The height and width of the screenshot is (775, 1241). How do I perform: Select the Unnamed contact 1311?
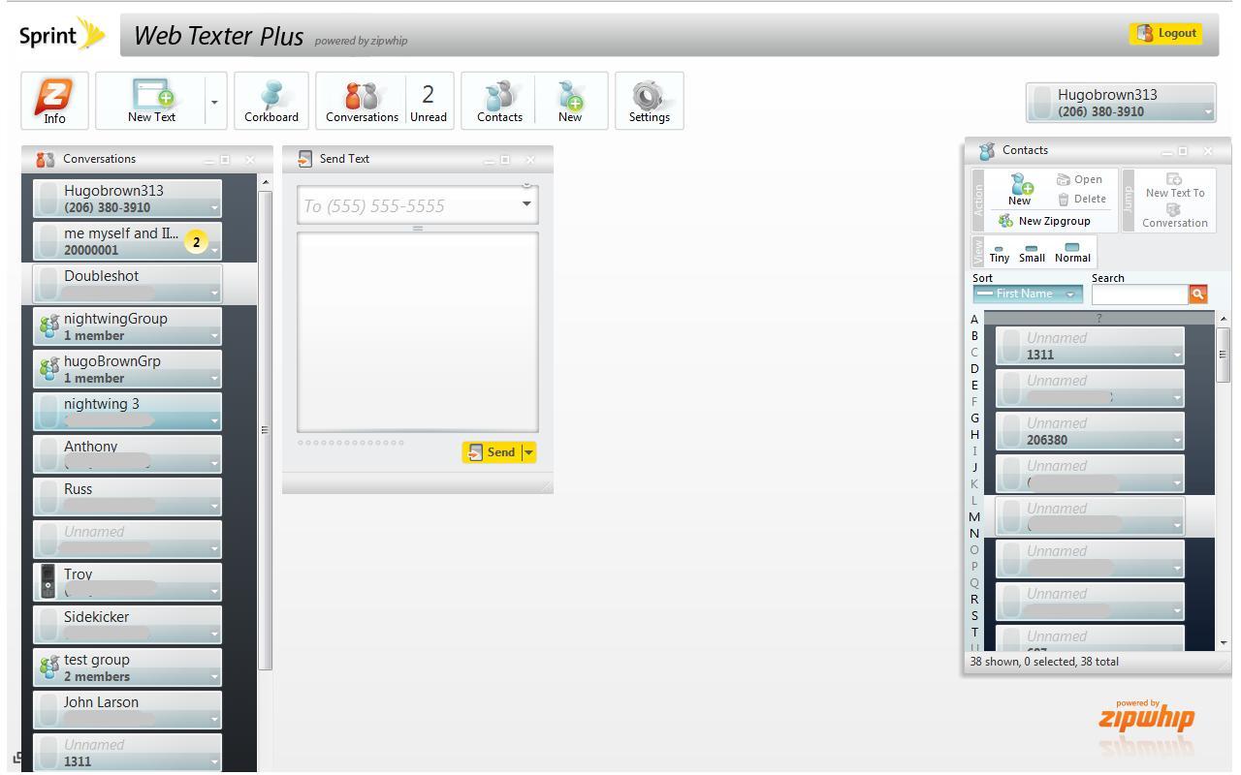coord(1090,346)
